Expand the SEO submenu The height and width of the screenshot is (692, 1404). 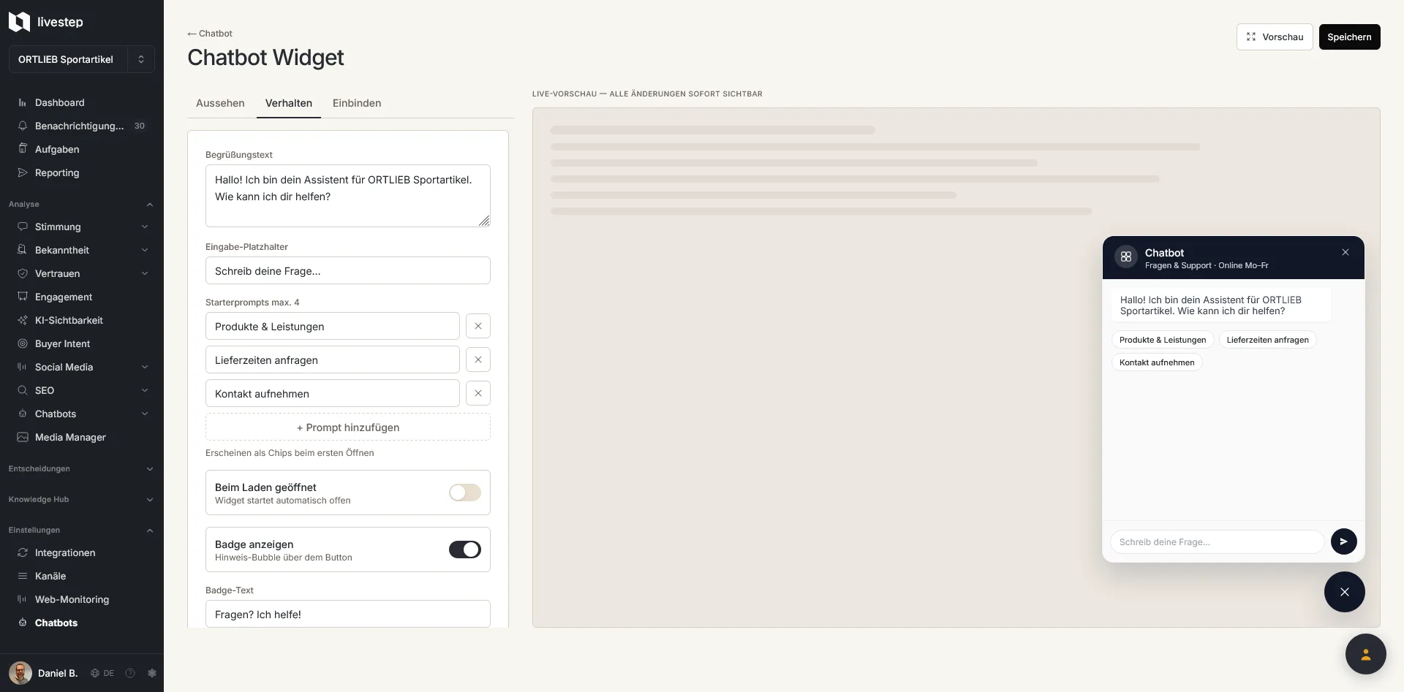click(x=145, y=390)
